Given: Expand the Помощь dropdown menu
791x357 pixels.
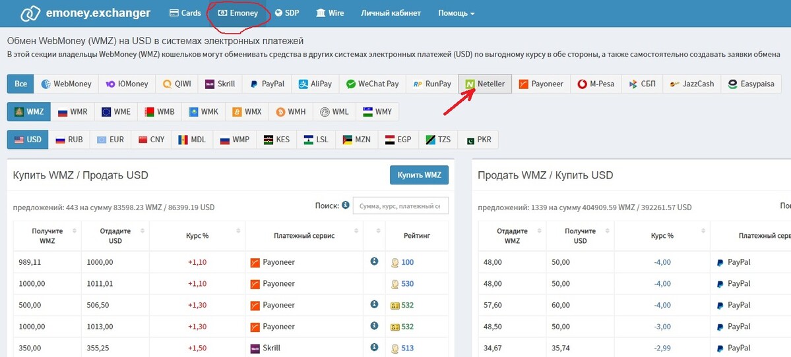Looking at the screenshot, I should point(456,13).
